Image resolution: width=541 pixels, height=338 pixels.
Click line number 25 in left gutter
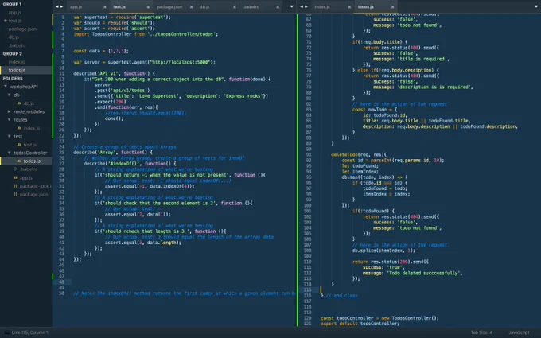[x=61, y=152]
